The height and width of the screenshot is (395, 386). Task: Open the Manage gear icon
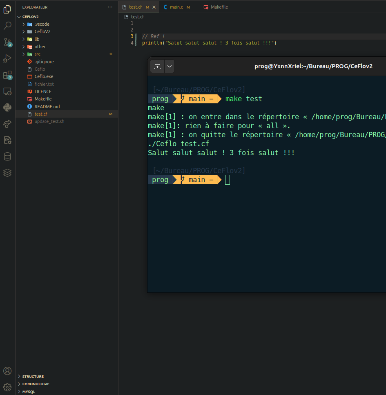(x=7, y=387)
